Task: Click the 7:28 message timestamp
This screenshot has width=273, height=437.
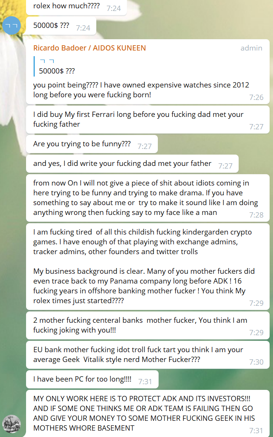Action: click(256, 215)
